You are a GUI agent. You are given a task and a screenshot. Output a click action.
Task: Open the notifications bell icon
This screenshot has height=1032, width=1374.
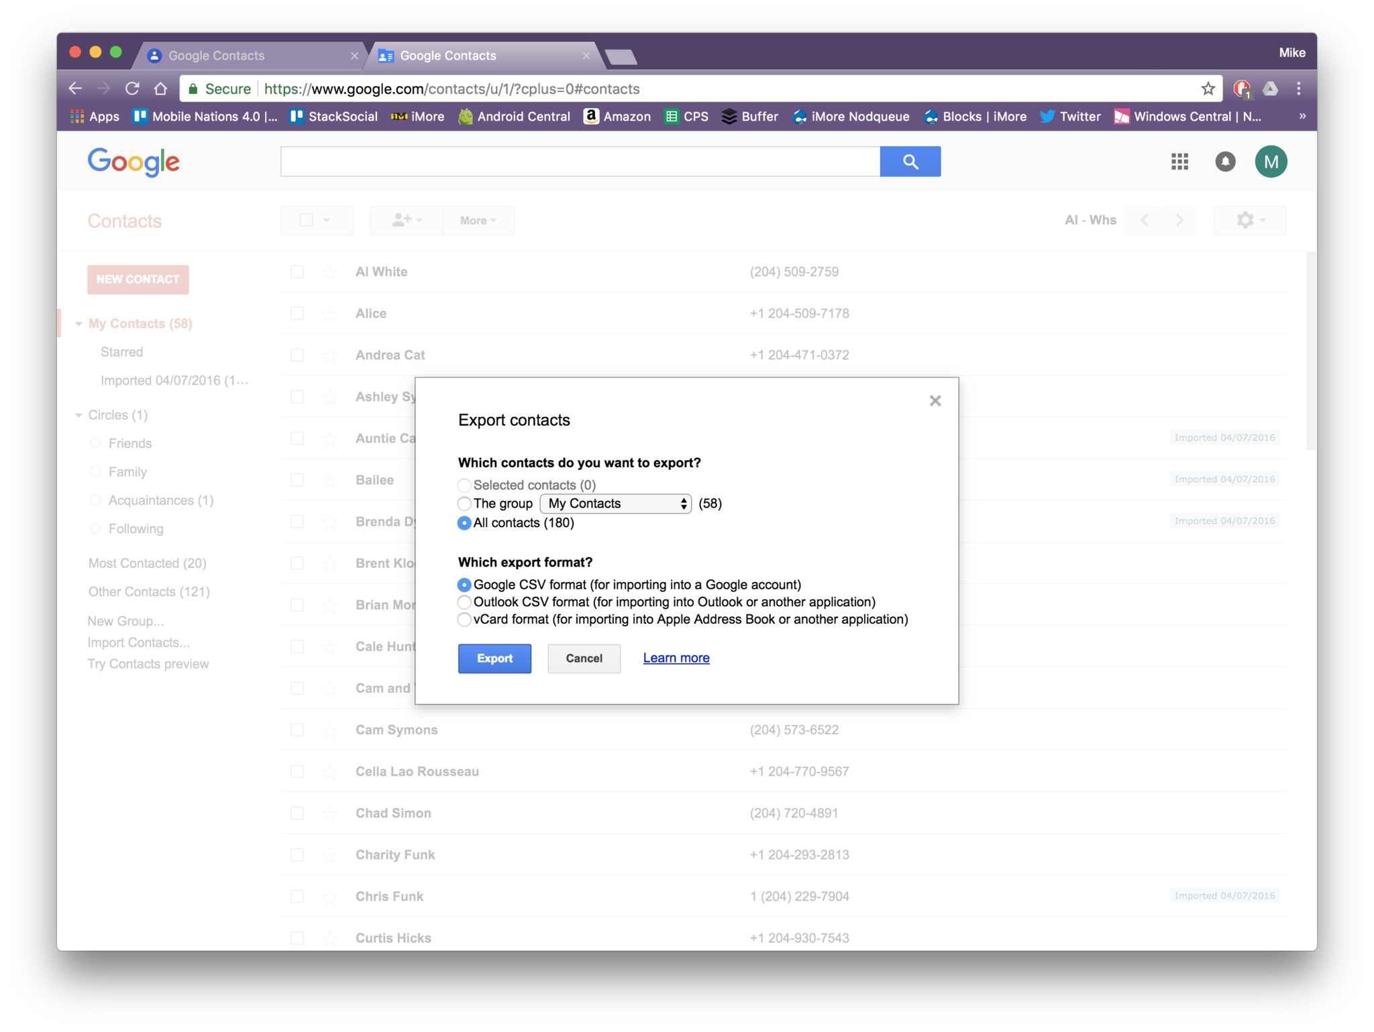coord(1225,162)
